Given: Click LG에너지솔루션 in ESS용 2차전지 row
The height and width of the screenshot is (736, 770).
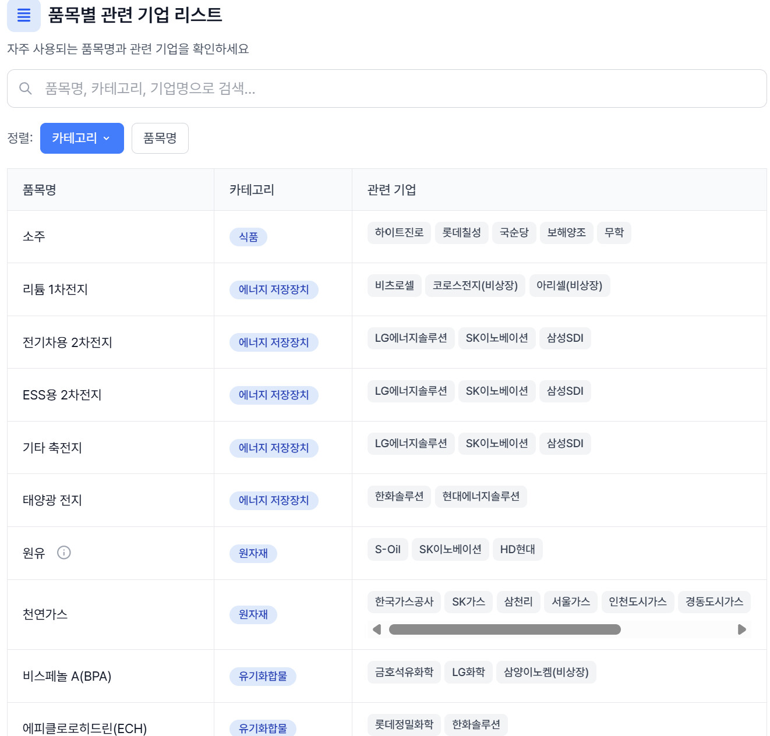Looking at the screenshot, I should click(x=411, y=391).
